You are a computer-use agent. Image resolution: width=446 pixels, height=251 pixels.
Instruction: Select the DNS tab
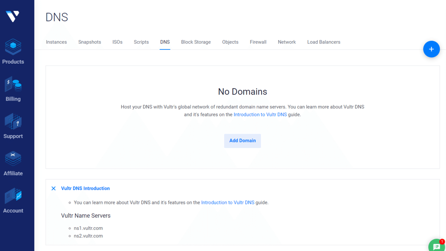coord(165,42)
